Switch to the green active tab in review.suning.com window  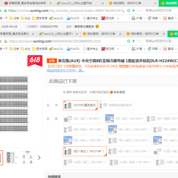[168, 3]
